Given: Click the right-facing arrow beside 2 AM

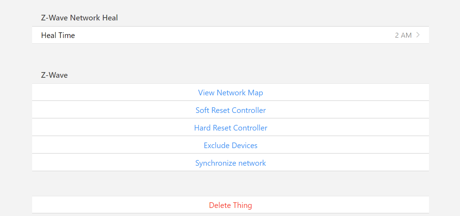Looking at the screenshot, I should tap(418, 35).
